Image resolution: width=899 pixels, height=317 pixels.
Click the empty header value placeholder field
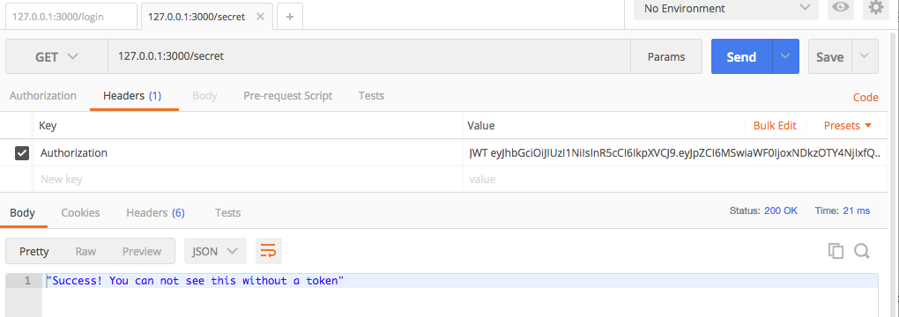pos(675,179)
